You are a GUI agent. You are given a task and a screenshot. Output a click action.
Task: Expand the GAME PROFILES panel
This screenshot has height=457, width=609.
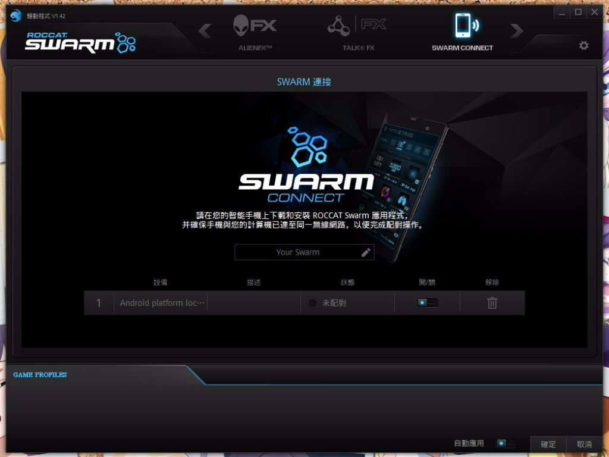click(x=40, y=375)
